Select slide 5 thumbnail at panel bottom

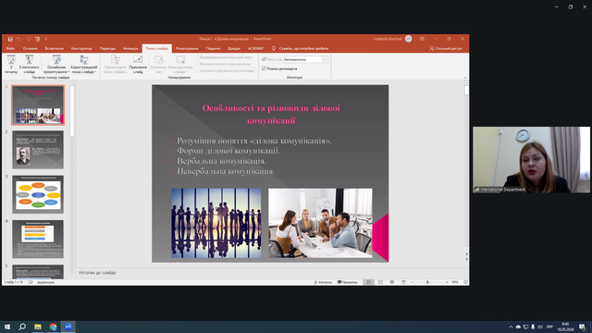coord(38,272)
